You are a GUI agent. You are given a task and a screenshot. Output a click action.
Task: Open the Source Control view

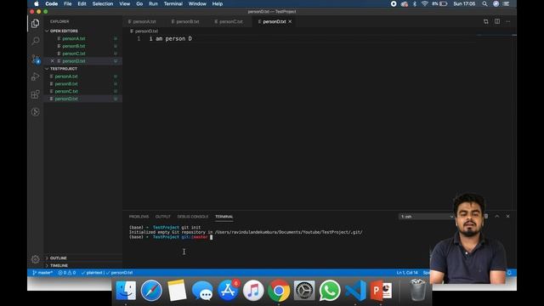35,59
